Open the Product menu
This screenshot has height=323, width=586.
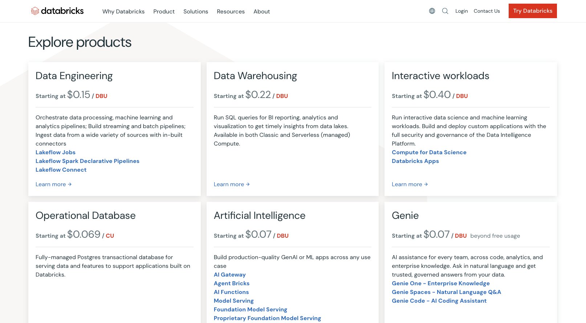[x=164, y=12]
